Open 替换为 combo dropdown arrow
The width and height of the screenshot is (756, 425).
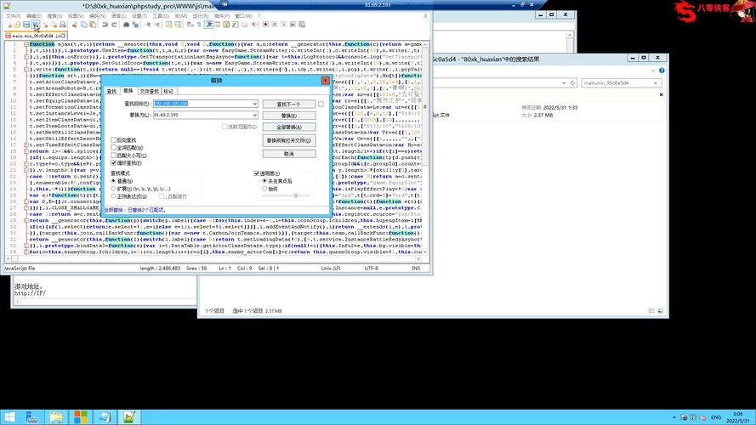tap(254, 115)
